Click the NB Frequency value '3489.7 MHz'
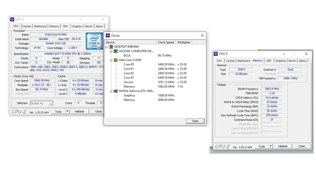This screenshot has width=316, height=177. coord(290,78)
